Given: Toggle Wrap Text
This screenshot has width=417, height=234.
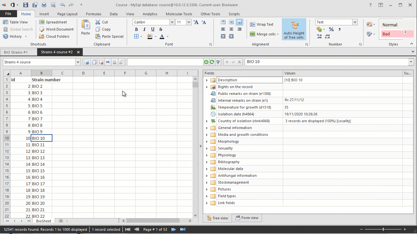Looking at the screenshot, I should coord(262,24).
